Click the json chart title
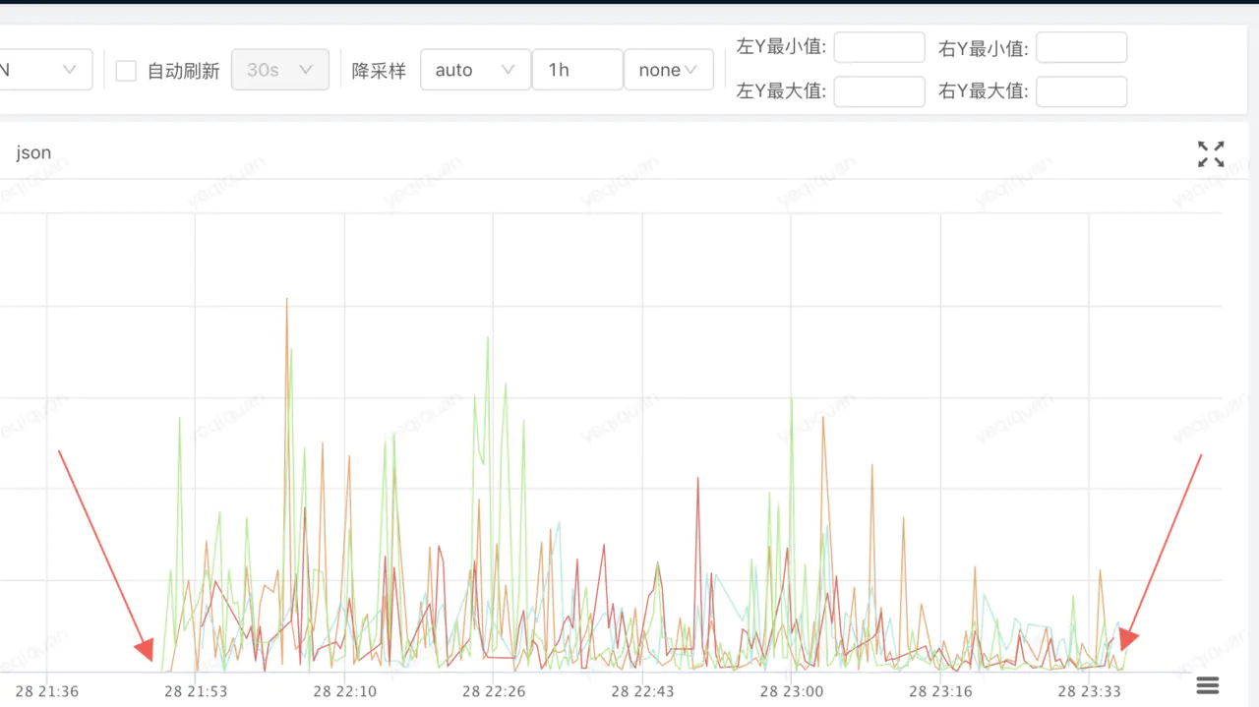Image resolution: width=1259 pixels, height=707 pixels. coord(33,152)
